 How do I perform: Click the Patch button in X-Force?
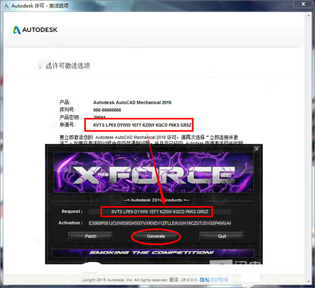pos(90,236)
